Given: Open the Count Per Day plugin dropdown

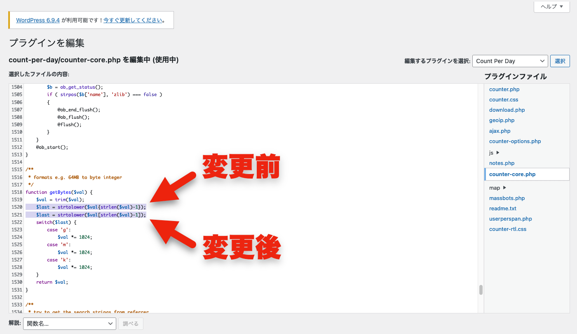Looking at the screenshot, I should point(510,61).
